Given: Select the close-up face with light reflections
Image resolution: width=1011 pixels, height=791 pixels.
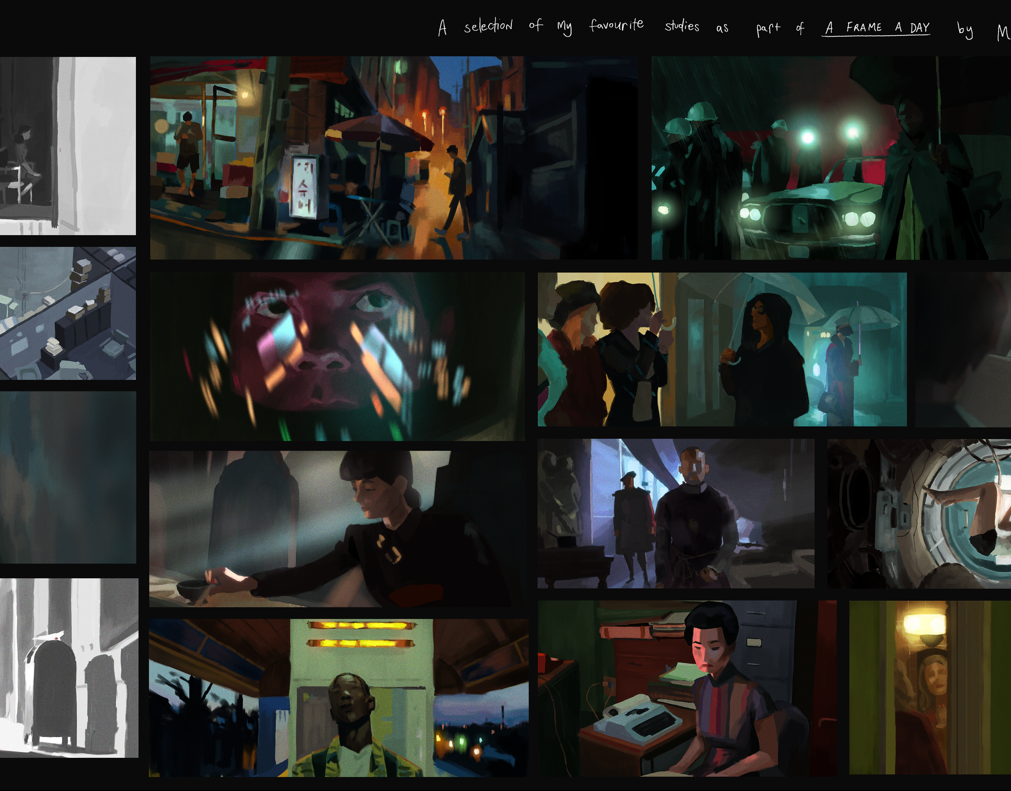Looking at the screenshot, I should [337, 356].
